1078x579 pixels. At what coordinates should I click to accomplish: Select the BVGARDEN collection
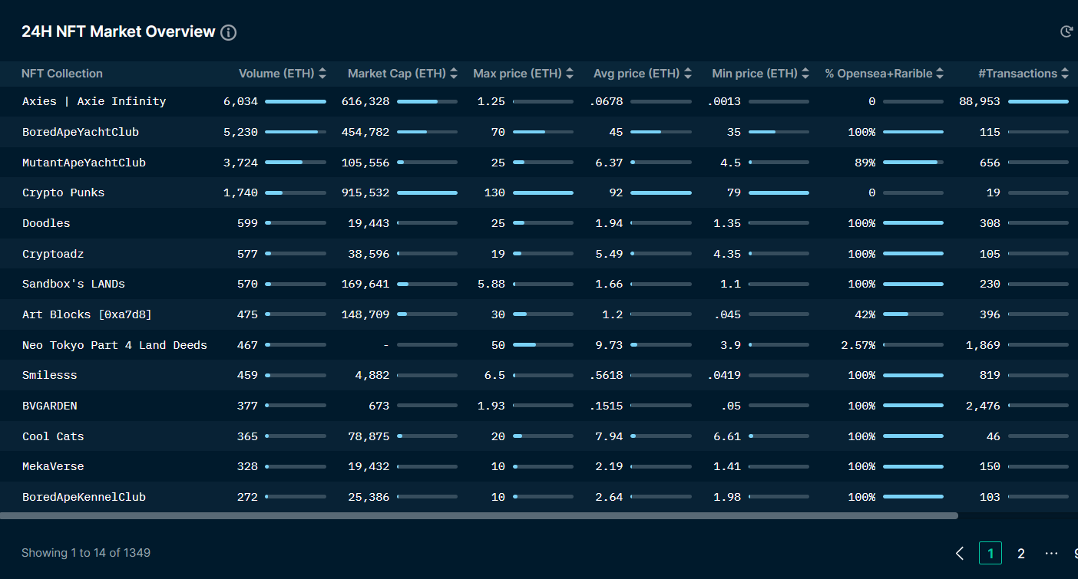pos(50,406)
